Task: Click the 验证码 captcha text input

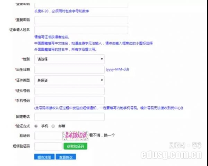Action: 48,136
